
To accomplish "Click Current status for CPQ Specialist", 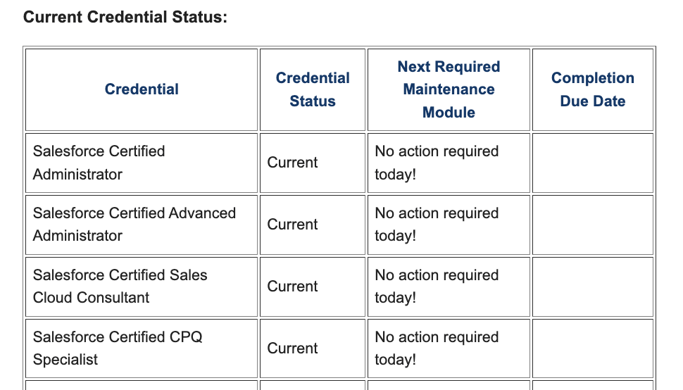I will tap(292, 348).
